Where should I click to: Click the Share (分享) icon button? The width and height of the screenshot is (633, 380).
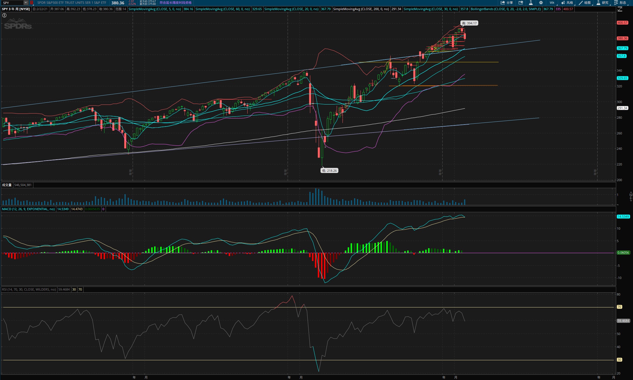pyautogui.click(x=506, y=3)
